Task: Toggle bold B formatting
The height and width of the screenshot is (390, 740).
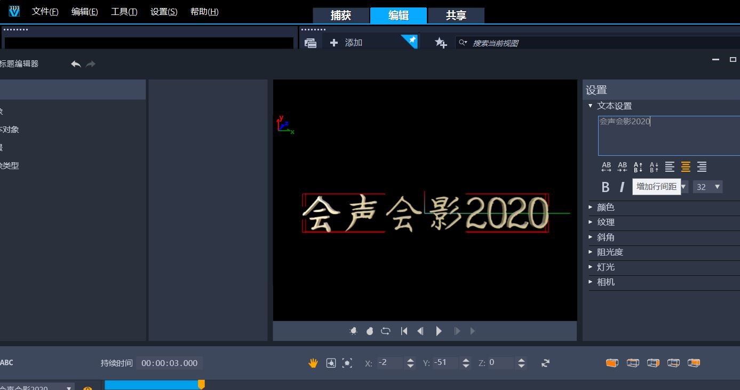Action: (x=606, y=187)
